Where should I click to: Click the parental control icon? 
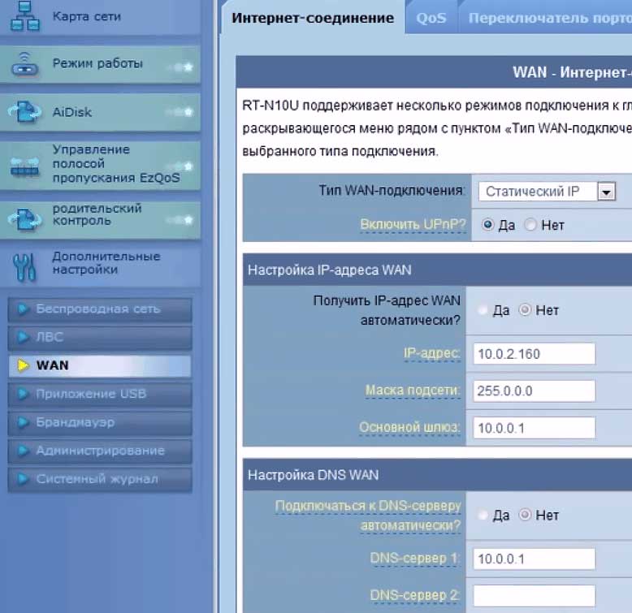pos(24,220)
